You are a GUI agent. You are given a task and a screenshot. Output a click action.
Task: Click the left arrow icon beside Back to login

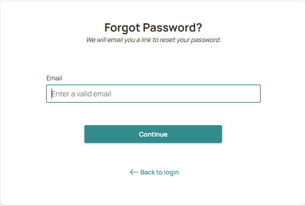click(134, 172)
